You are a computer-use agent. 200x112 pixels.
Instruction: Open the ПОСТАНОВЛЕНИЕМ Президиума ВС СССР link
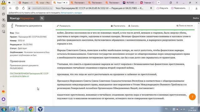point(29,75)
